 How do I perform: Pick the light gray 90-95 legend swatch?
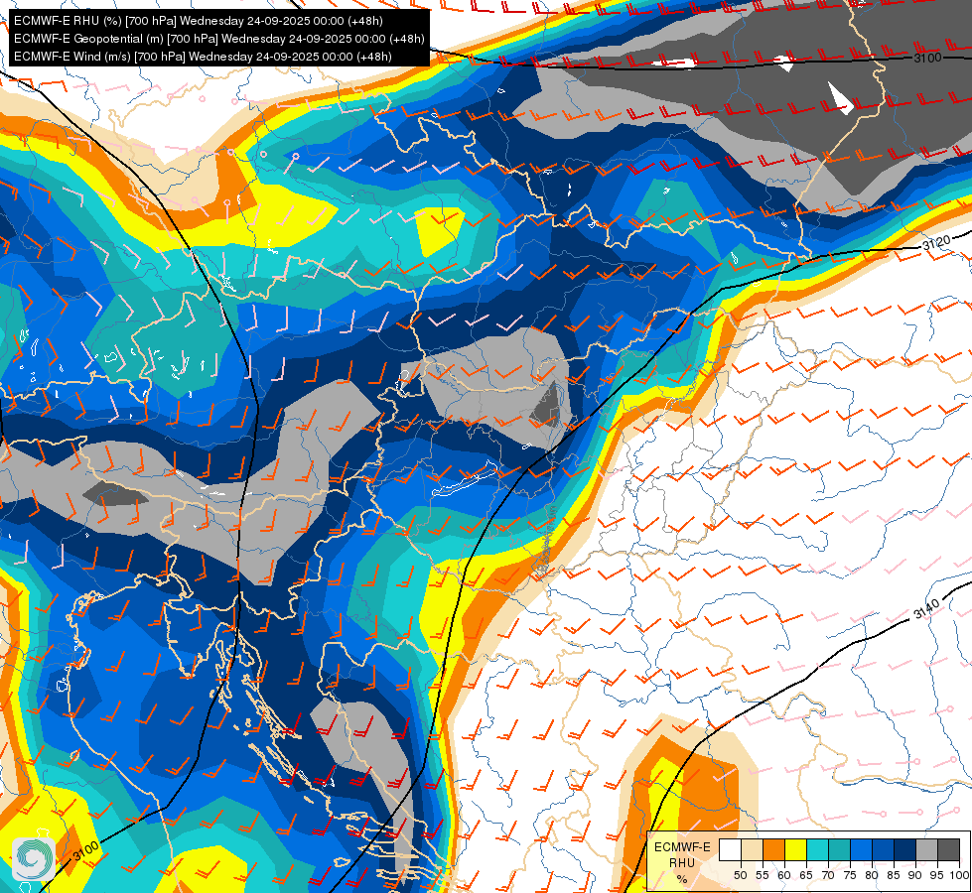pyautogui.click(x=926, y=849)
